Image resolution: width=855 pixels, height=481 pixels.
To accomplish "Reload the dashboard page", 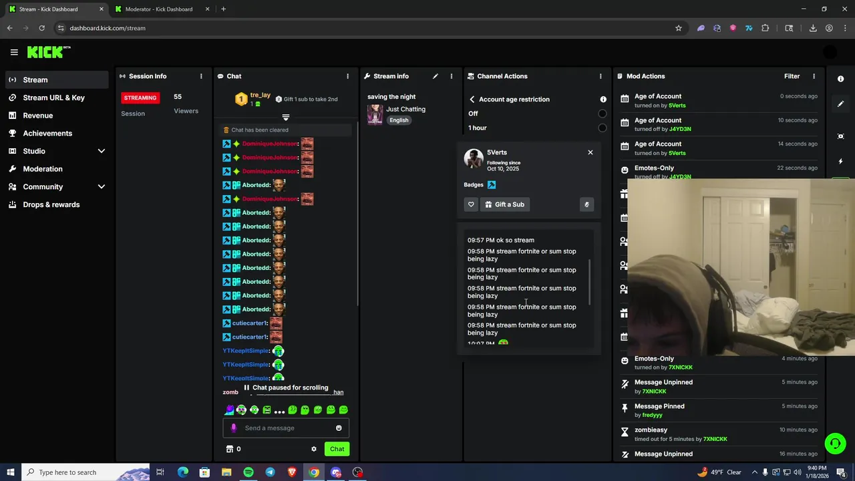I will [41, 28].
